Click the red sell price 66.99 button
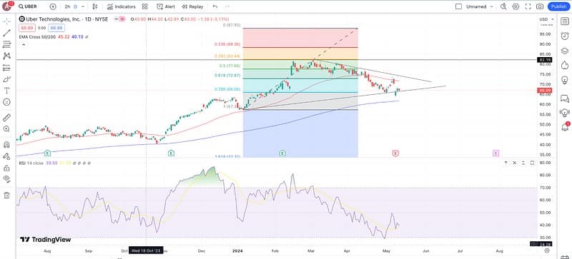572x259 pixels. click(26, 28)
